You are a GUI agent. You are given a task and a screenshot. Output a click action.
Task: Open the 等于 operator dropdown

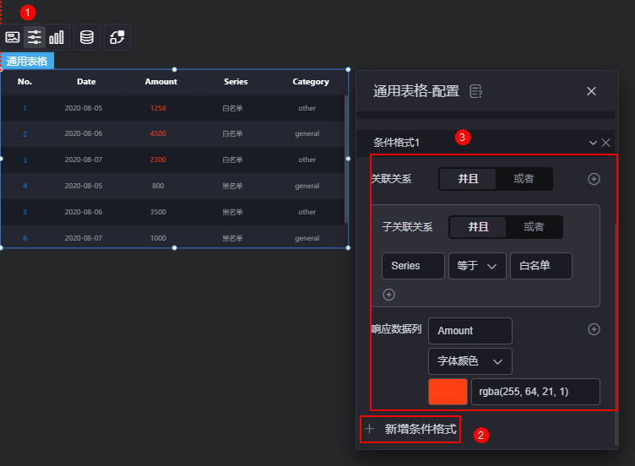coord(477,266)
